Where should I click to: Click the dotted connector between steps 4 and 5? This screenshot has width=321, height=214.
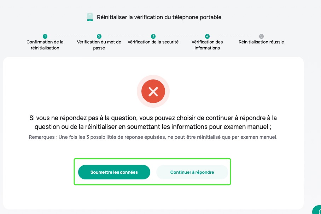[234, 36]
